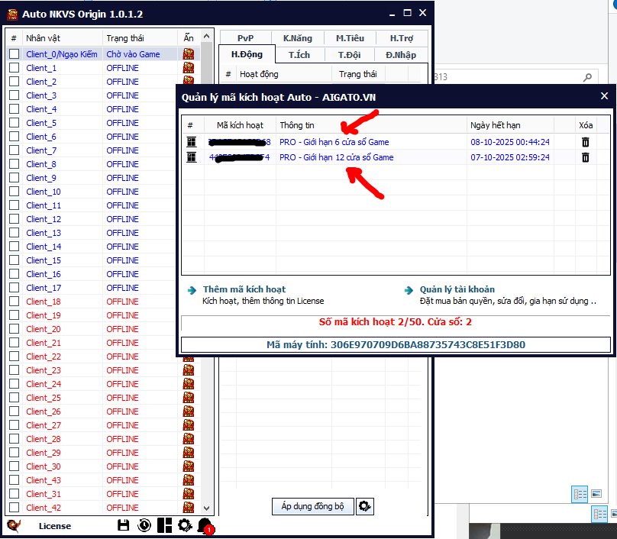Click the text 'PRO - Giới hạn 12 cửa sổ Game'
Image resolution: width=617 pixels, height=539 pixels.
tap(337, 157)
